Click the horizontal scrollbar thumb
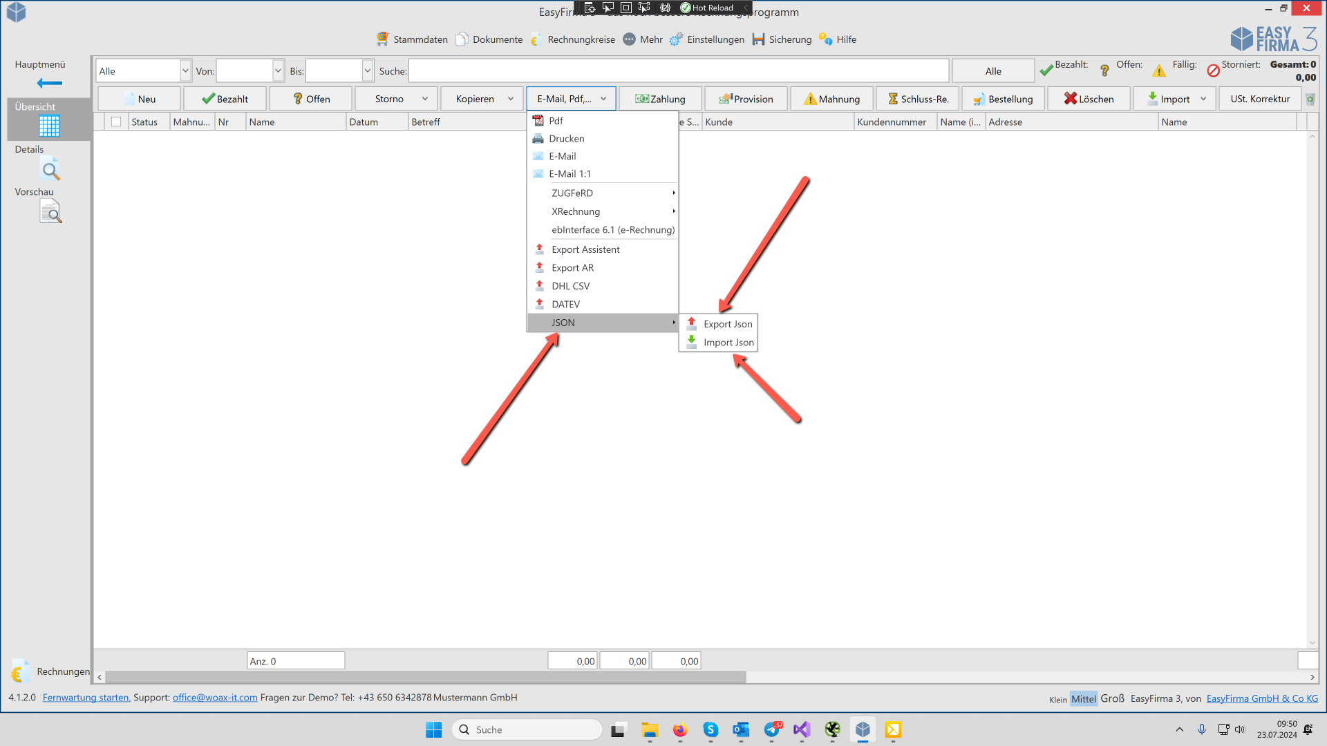This screenshot has height=746, width=1327. [x=425, y=678]
